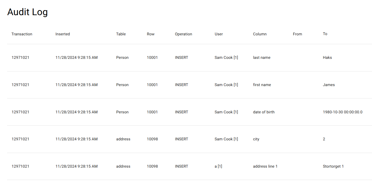Click the Table column header
The height and width of the screenshot is (181, 372).
(121, 34)
